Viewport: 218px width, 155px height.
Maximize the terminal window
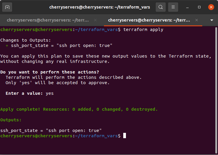(199, 7)
